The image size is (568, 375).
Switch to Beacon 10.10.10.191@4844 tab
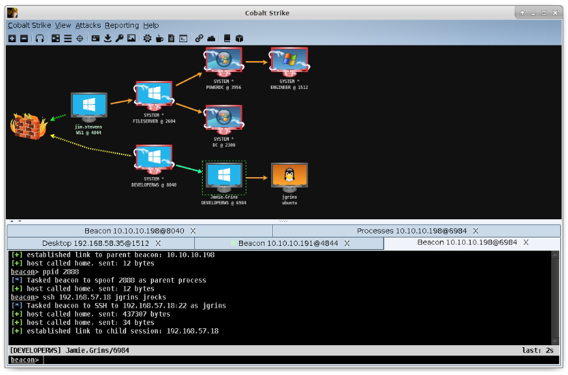(289, 243)
